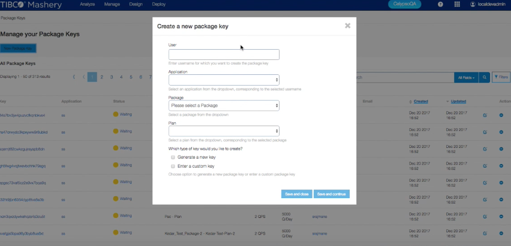Open the Filters panel
The width and height of the screenshot is (511, 246).
[501, 77]
